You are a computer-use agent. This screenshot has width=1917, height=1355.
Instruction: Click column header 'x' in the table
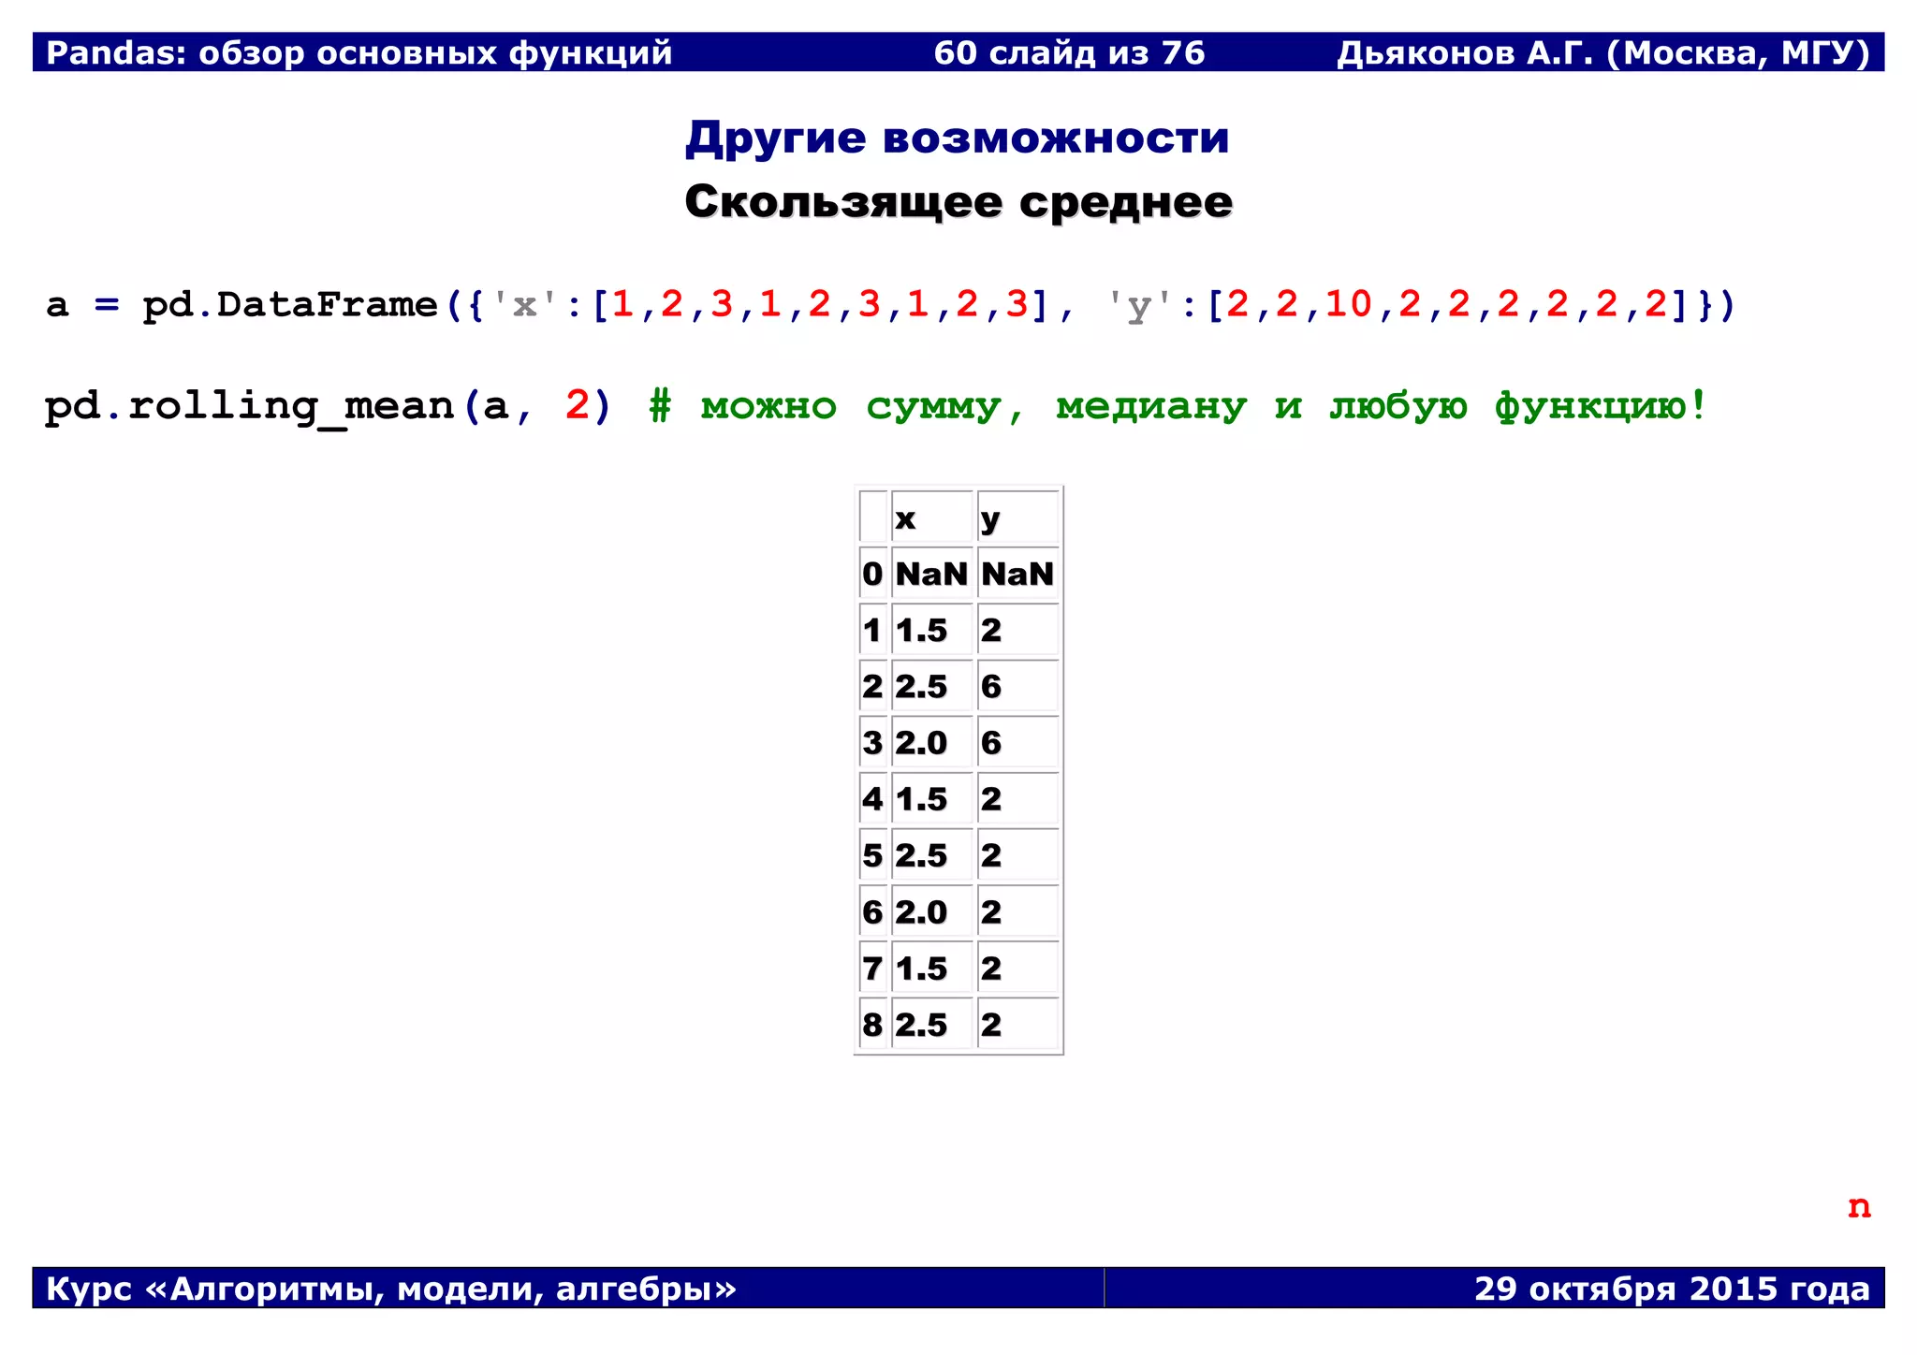pyautogui.click(x=905, y=518)
